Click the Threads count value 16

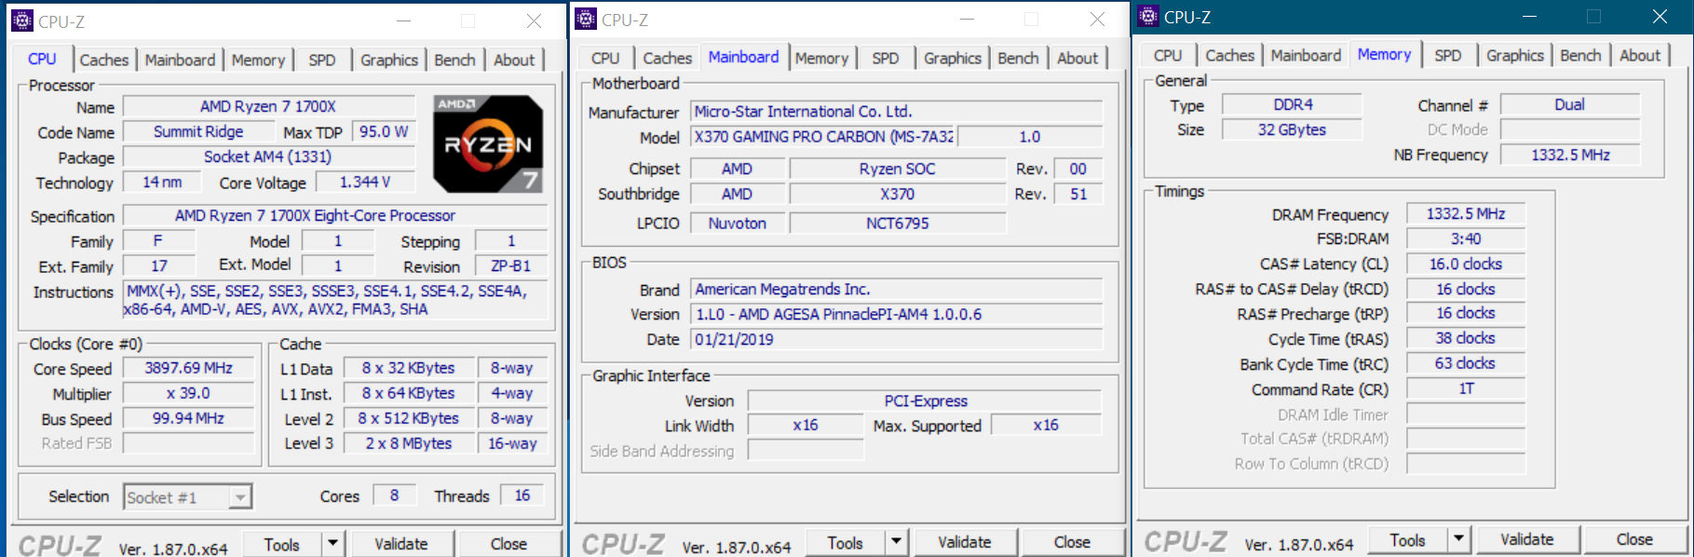click(522, 496)
